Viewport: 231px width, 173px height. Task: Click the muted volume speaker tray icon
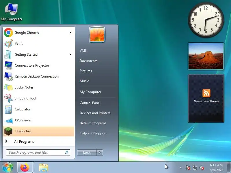[x=202, y=168]
